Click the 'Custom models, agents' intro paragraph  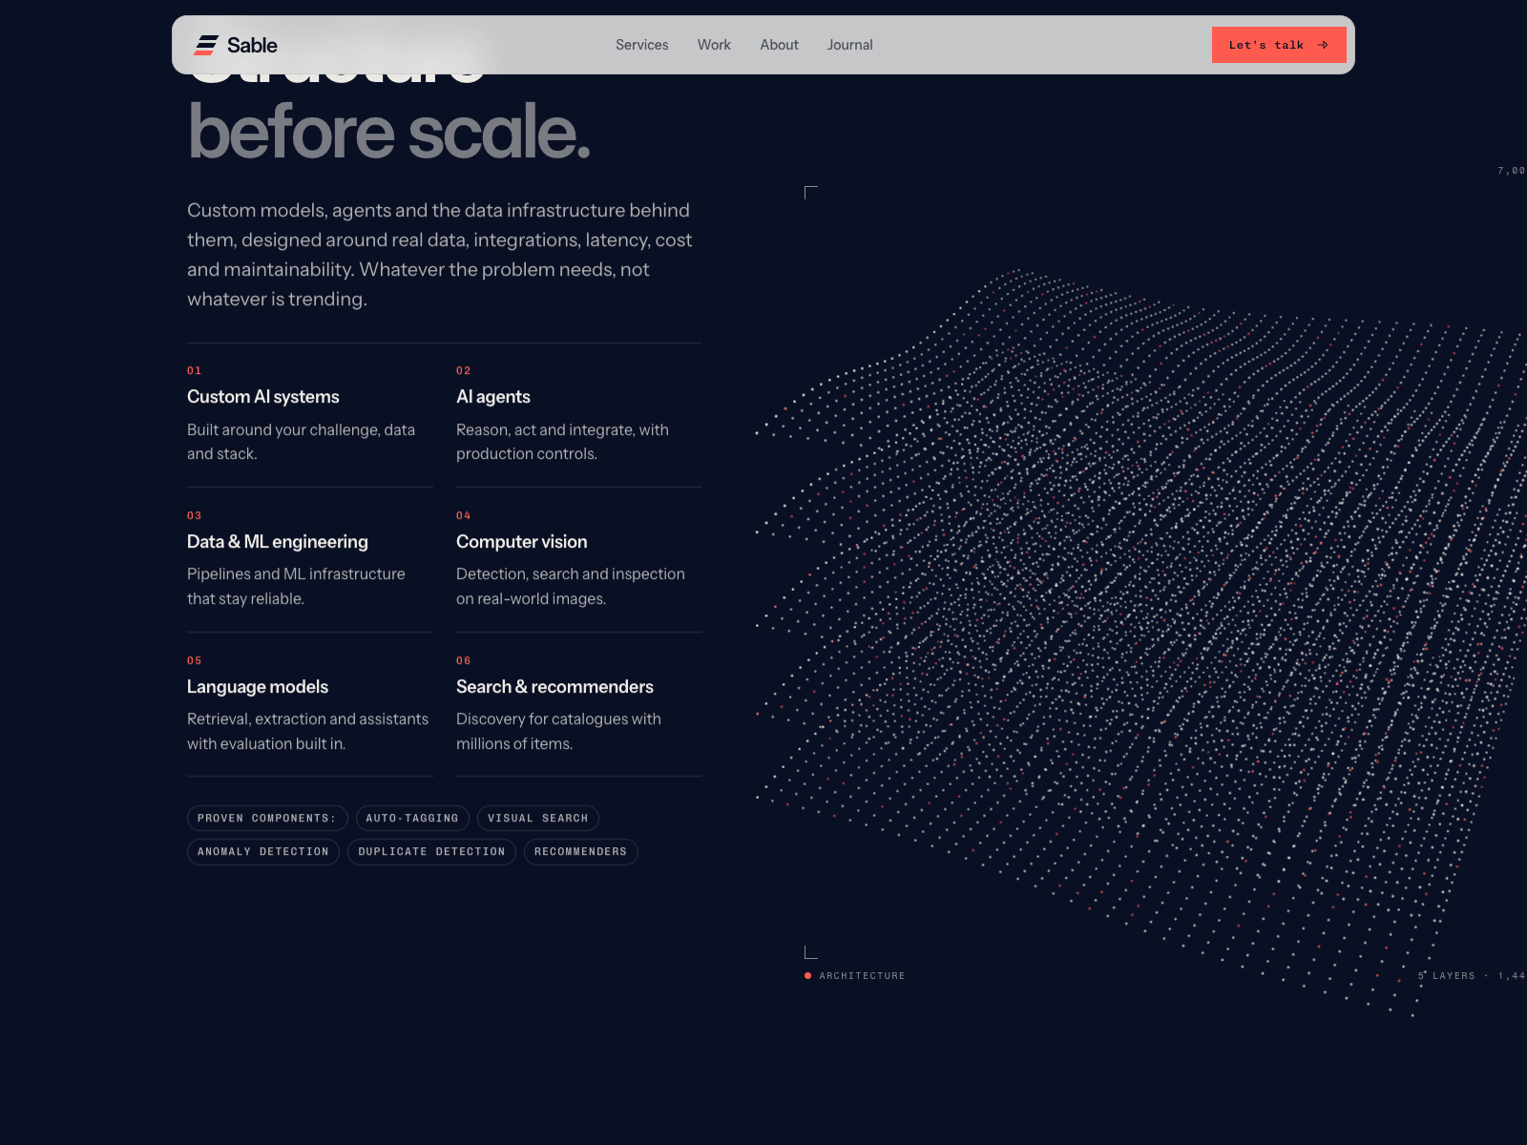point(440,255)
